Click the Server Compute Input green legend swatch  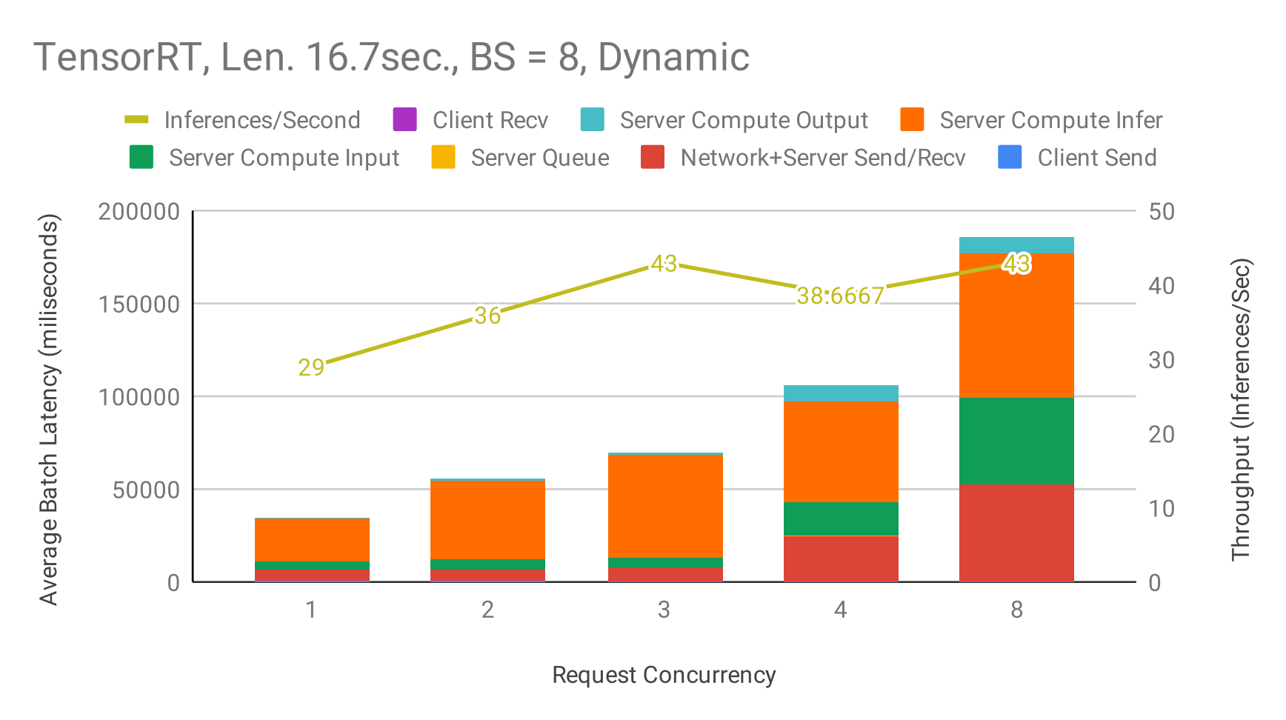(141, 158)
